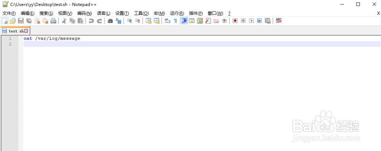
Task: Open the Replace dialog toolbar icon
Action: coord(118,21)
